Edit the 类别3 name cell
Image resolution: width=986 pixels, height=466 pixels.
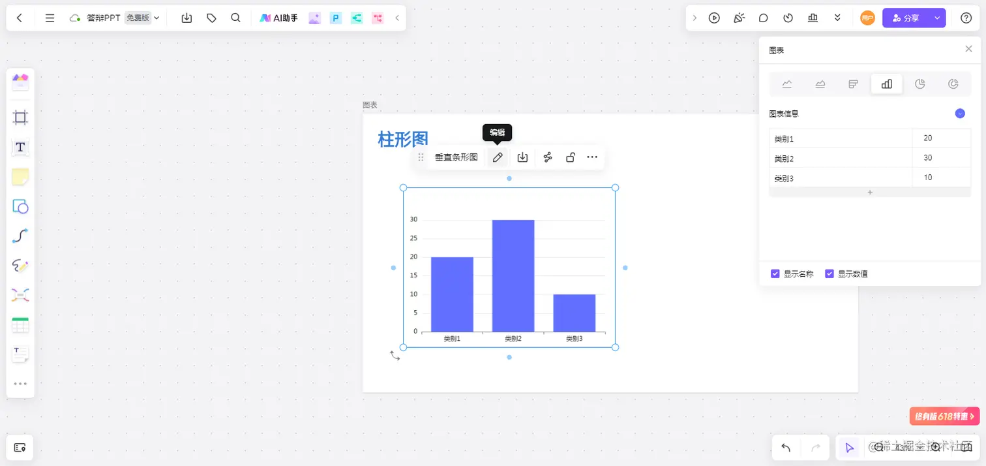click(841, 178)
